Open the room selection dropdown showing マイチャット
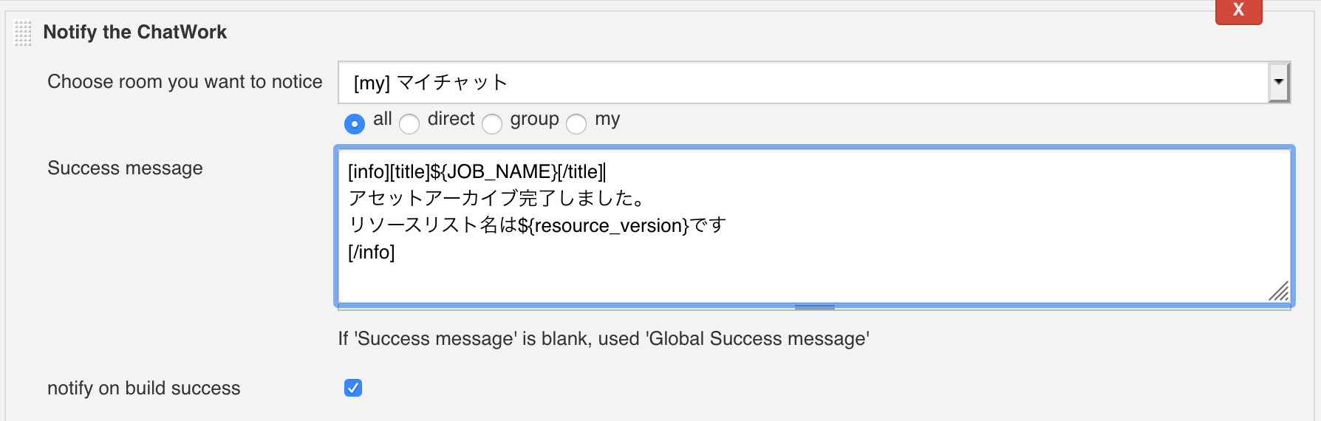 [802, 83]
